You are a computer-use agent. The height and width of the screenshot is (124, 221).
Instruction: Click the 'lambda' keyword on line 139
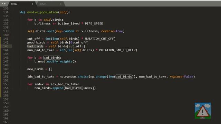[69, 31]
